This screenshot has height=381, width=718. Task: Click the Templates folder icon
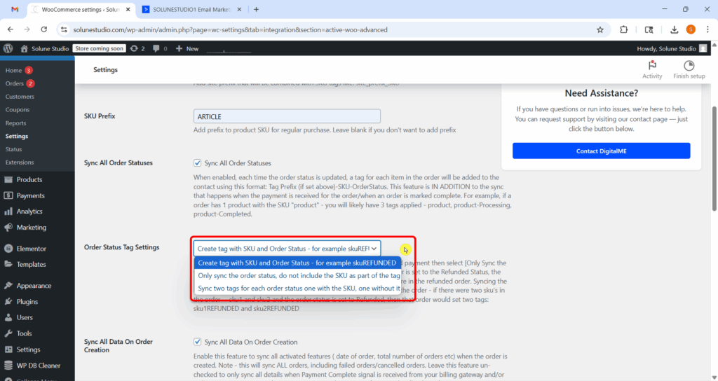[8, 264]
